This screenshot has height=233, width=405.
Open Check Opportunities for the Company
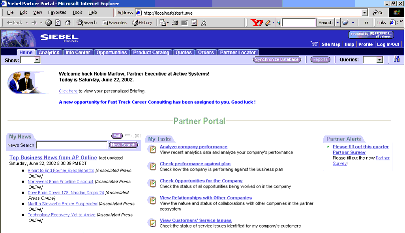click(201, 181)
